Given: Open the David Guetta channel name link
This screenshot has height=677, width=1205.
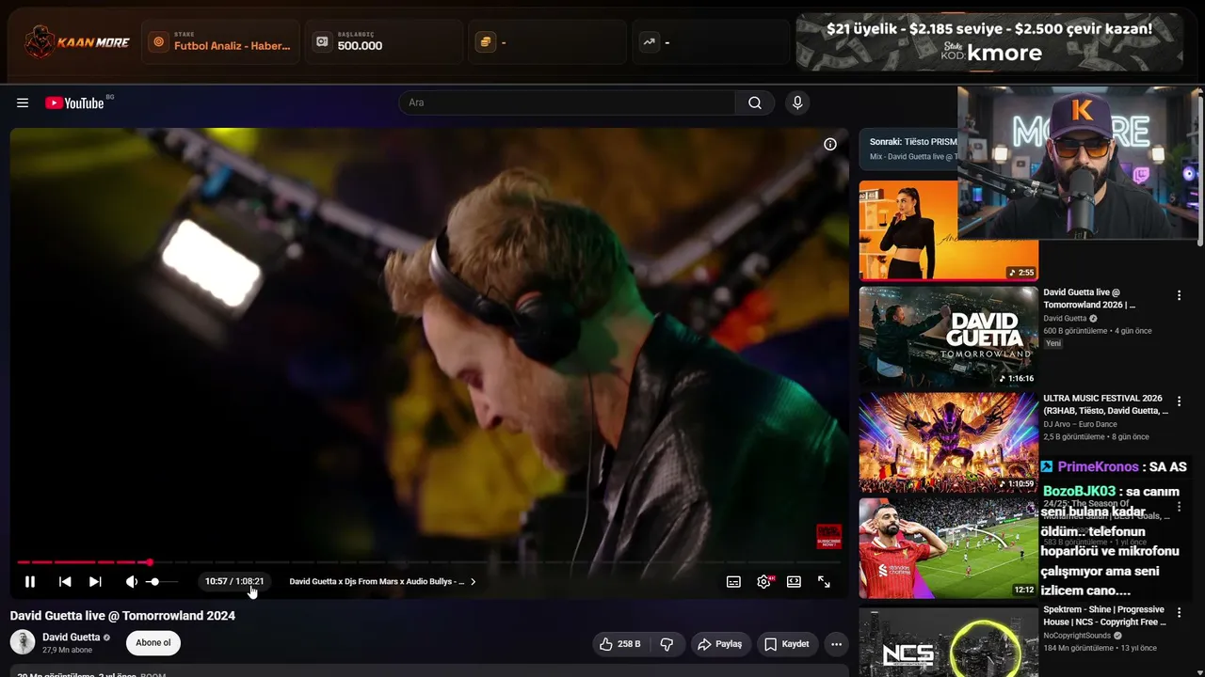Looking at the screenshot, I should pos(72,637).
